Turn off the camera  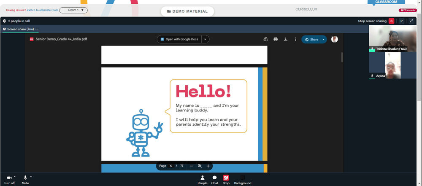tap(9, 180)
